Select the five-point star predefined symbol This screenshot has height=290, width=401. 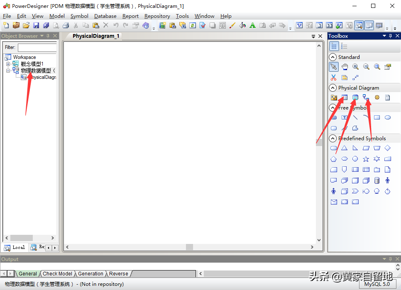point(366,159)
